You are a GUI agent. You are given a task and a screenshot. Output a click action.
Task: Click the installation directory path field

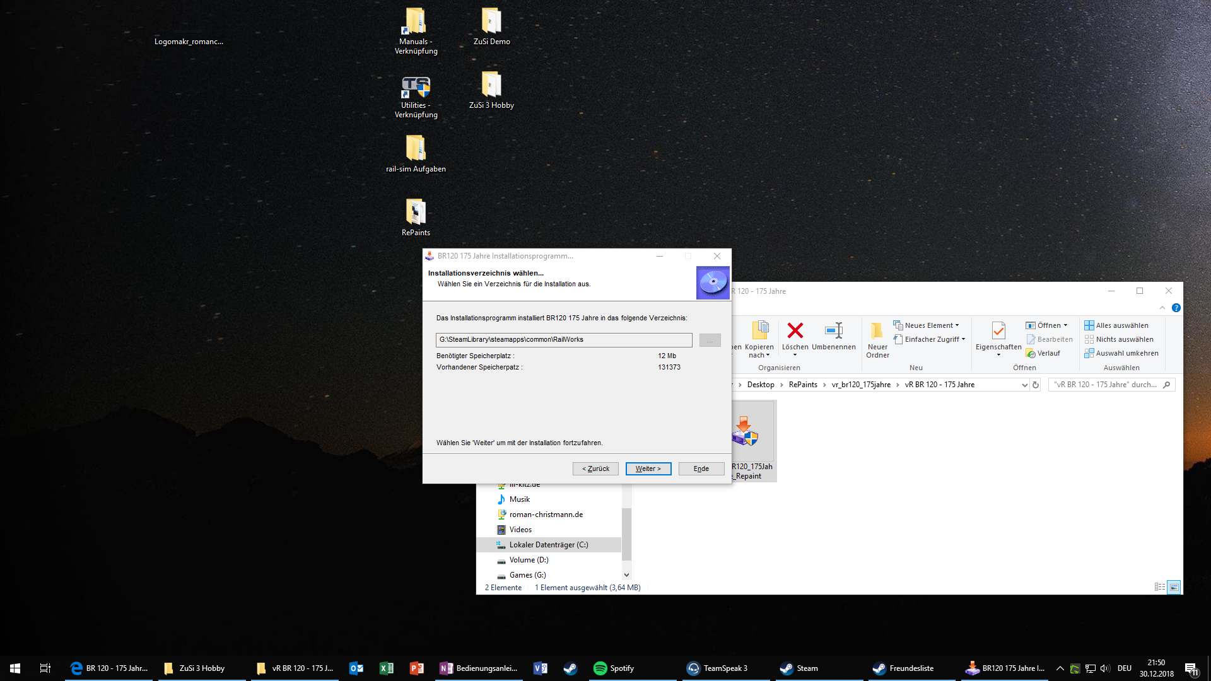tap(563, 340)
